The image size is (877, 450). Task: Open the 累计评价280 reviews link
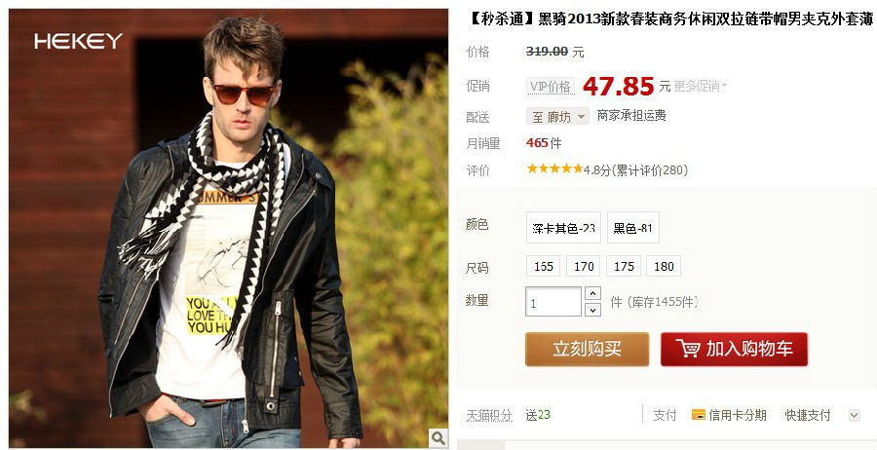click(649, 170)
